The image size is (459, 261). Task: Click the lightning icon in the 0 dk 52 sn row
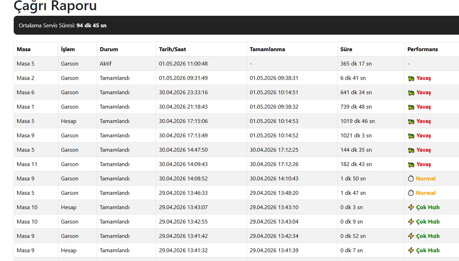(x=411, y=236)
